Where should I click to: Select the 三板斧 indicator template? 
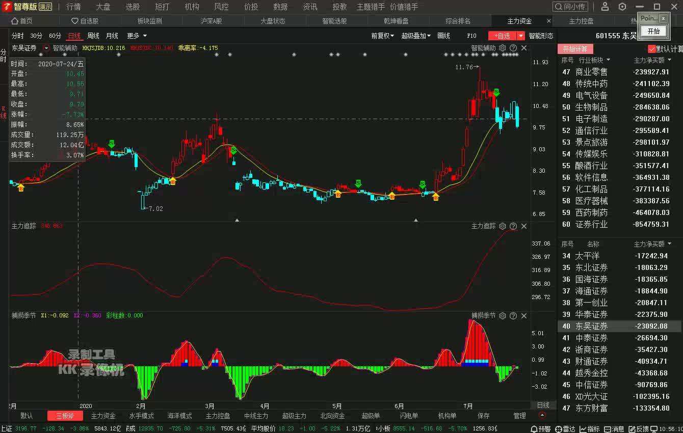pos(65,416)
